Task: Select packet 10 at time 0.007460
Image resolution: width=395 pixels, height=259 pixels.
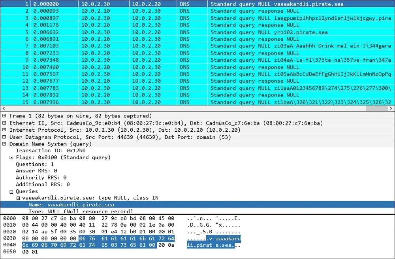Action: pos(197,67)
